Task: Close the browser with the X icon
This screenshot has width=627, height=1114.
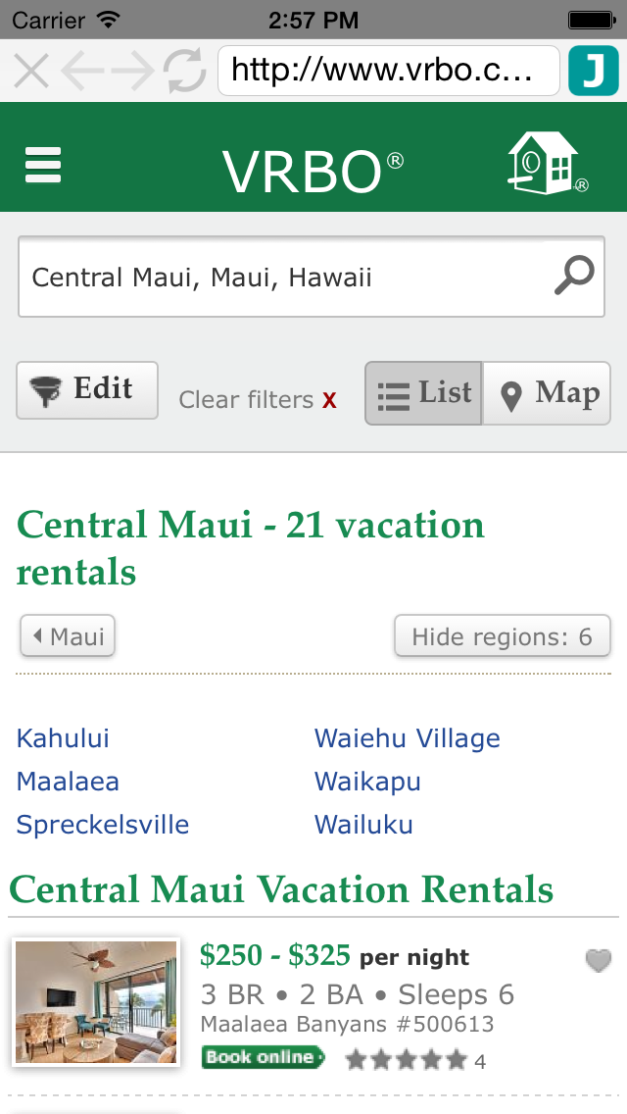Action: click(31, 71)
